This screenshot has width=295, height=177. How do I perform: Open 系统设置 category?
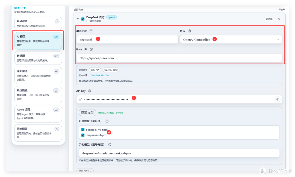click(x=38, y=94)
